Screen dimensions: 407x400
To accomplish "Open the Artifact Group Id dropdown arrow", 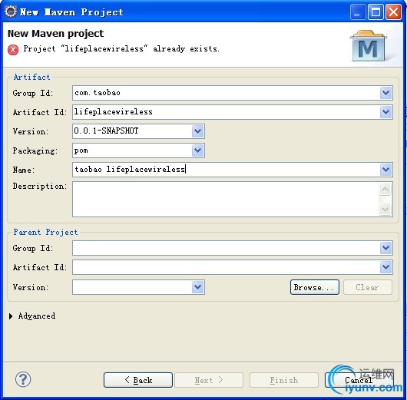I will 386,93.
